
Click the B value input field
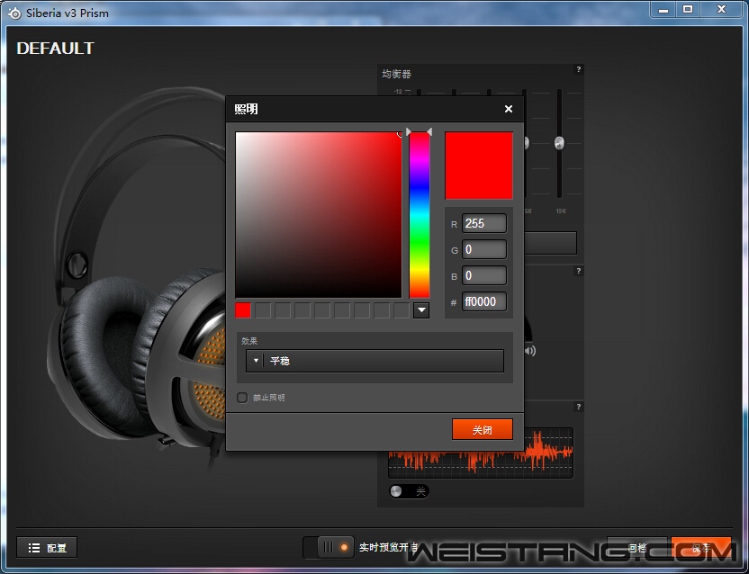[x=484, y=275]
